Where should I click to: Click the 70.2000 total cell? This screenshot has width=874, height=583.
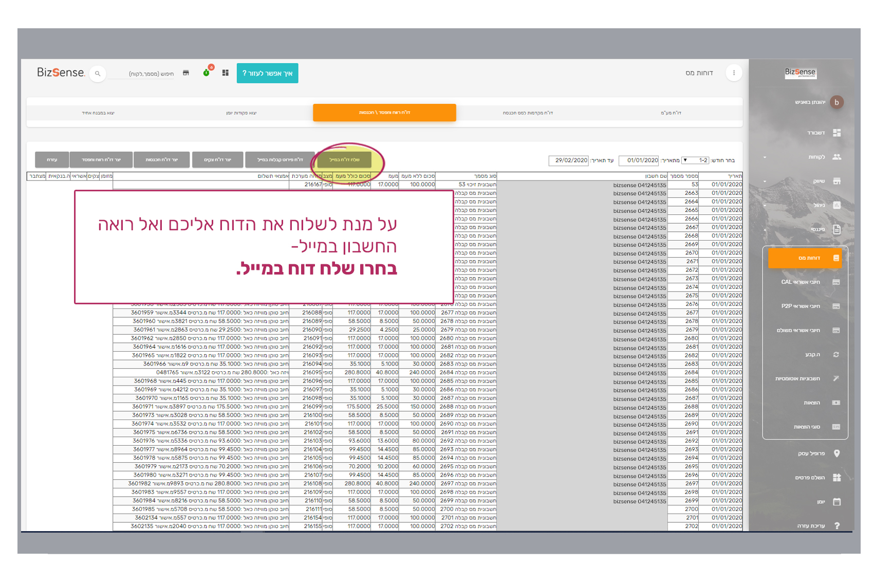[352, 467]
